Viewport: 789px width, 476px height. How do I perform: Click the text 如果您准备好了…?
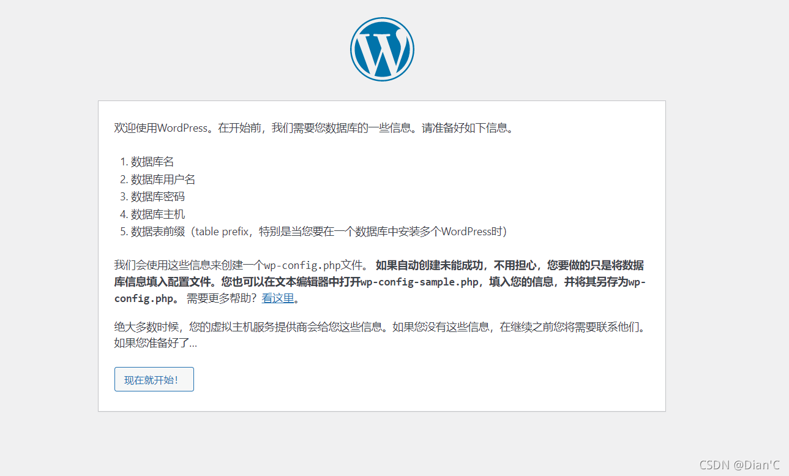coord(155,344)
